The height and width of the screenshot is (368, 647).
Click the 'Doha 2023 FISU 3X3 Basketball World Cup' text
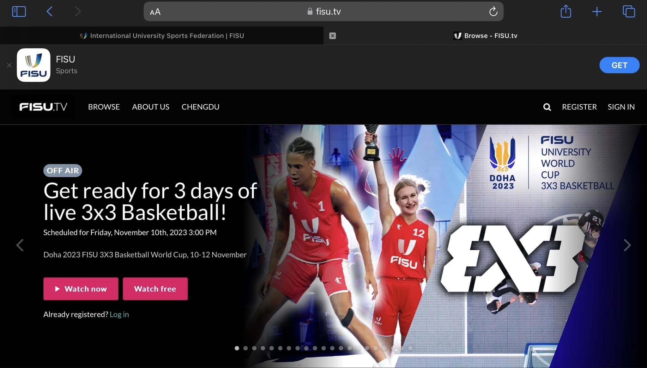pos(145,255)
